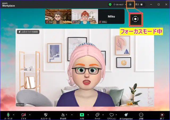Screen dimensions: 170x120
Task: Turn on camera with ビデオ button
Action: click(24, 115)
